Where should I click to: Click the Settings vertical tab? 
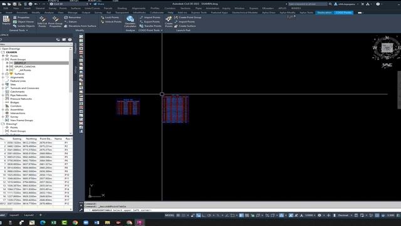(x=75, y=70)
